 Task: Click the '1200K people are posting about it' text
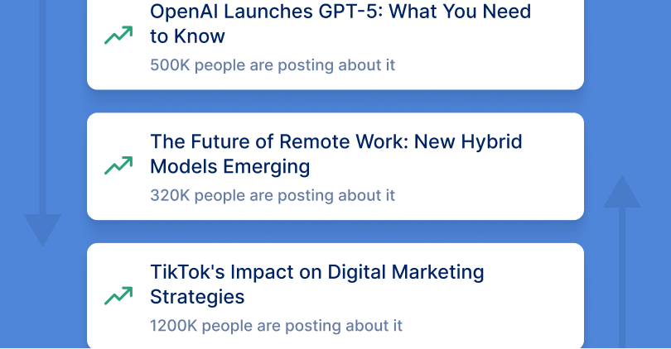click(276, 325)
